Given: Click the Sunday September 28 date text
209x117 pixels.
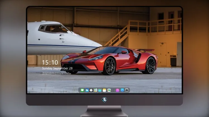Looking at the screenshot, I should (57, 68).
